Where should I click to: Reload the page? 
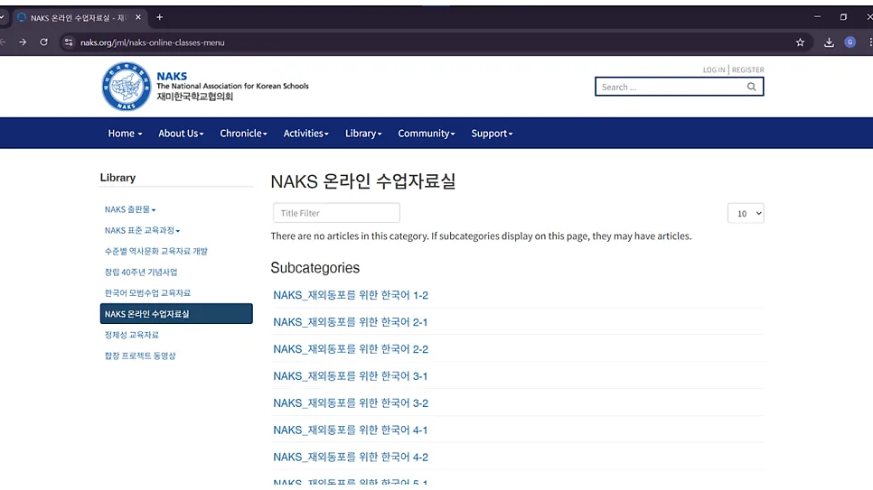coord(44,42)
